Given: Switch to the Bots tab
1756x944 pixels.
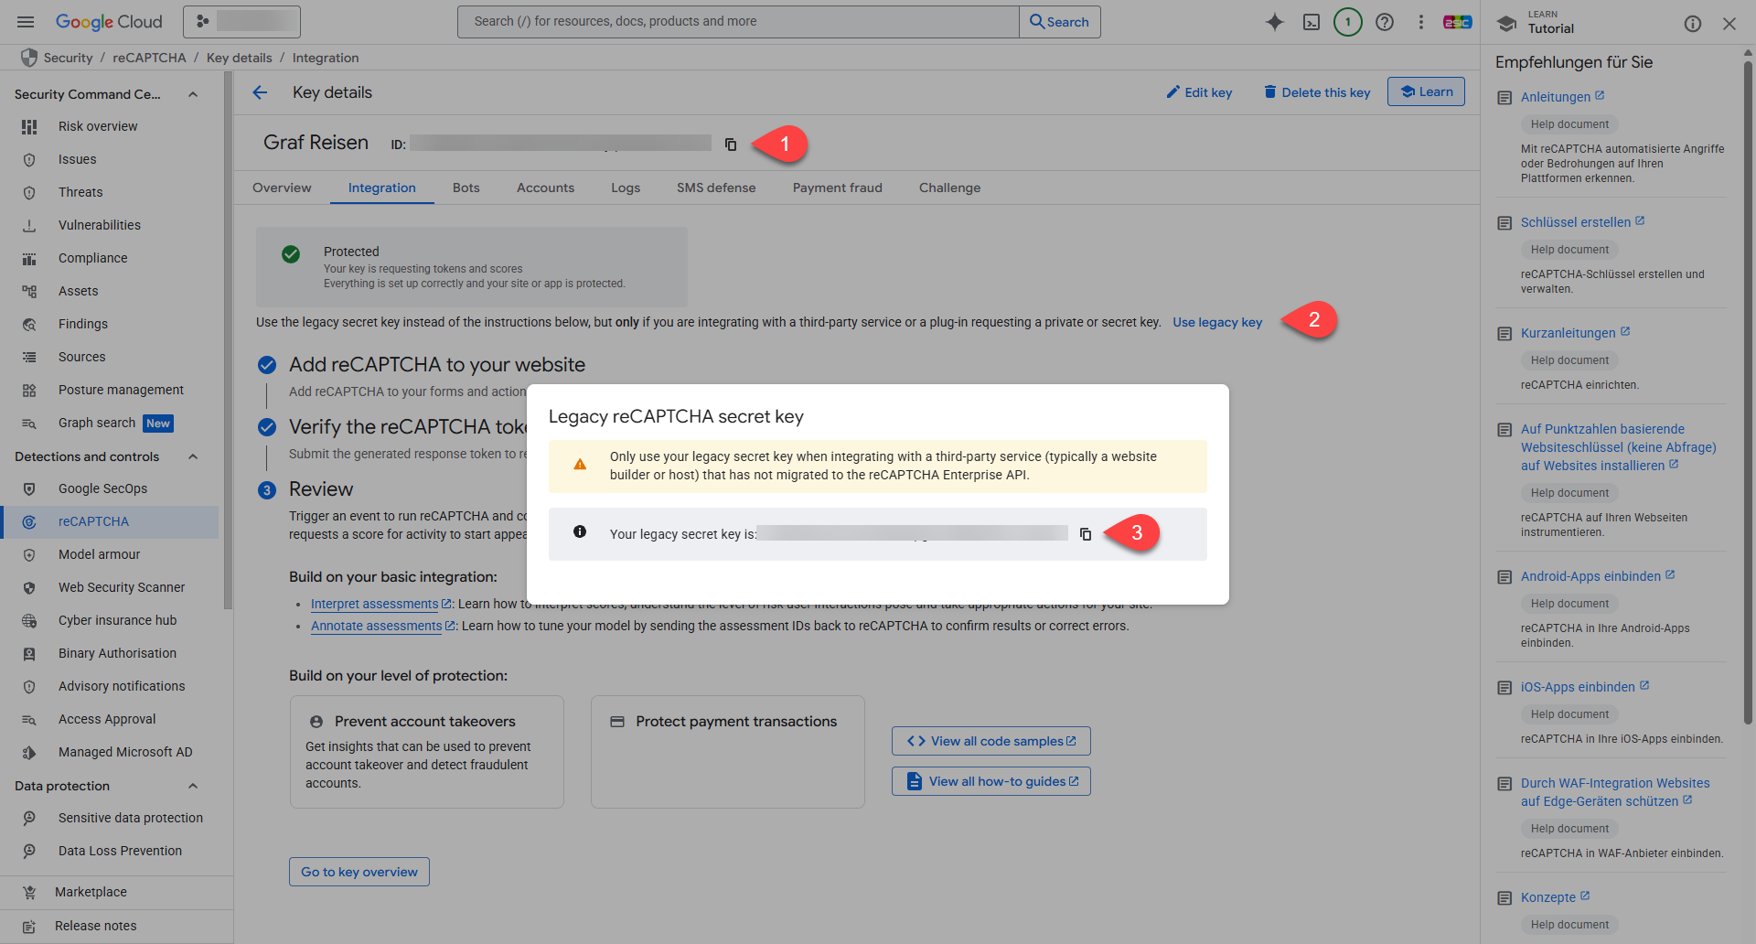Looking at the screenshot, I should [466, 188].
